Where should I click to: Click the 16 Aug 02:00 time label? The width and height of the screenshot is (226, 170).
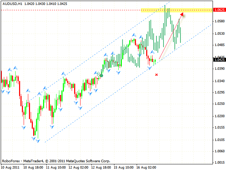146,167
